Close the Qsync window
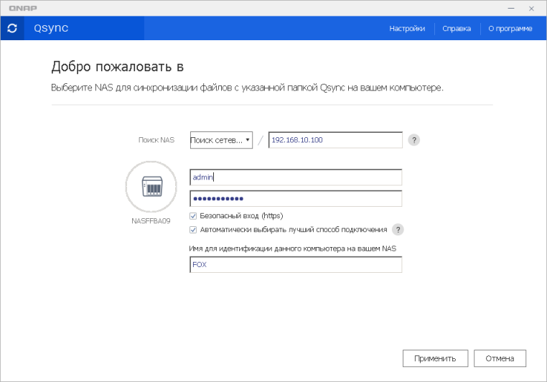The height and width of the screenshot is (382, 547). coord(531,9)
